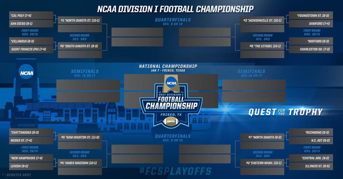Select the San Diego (9-1) team box

[x=31, y=23]
